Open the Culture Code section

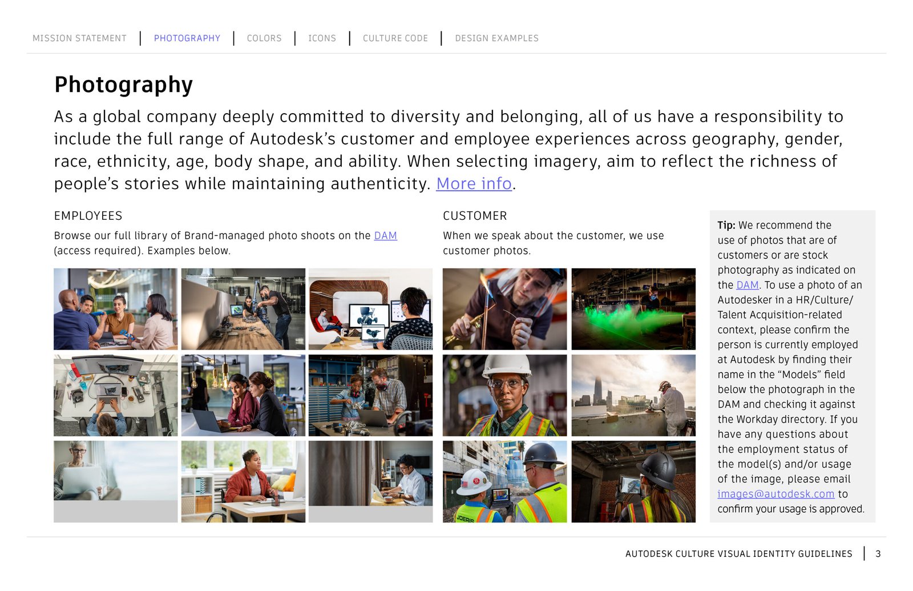(x=395, y=38)
